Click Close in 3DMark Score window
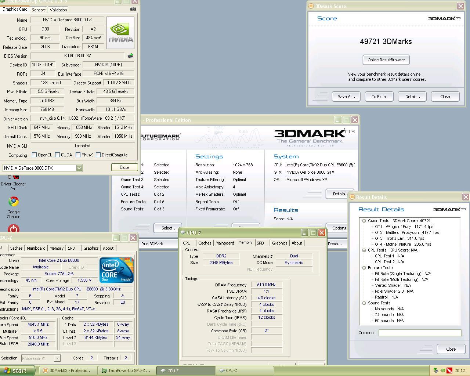The height and width of the screenshot is (376, 470). pyautogui.click(x=445, y=97)
